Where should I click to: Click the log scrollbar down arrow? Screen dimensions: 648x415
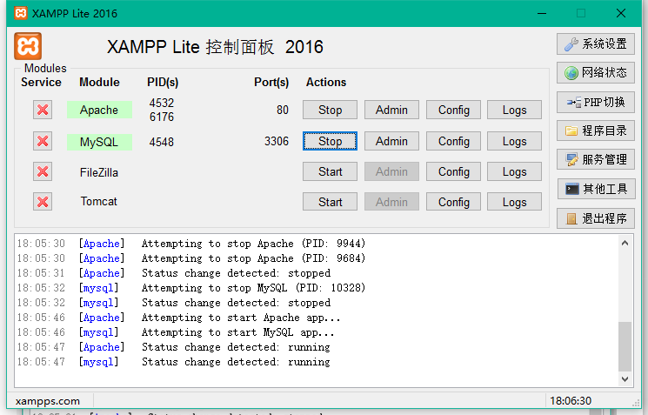(625, 379)
